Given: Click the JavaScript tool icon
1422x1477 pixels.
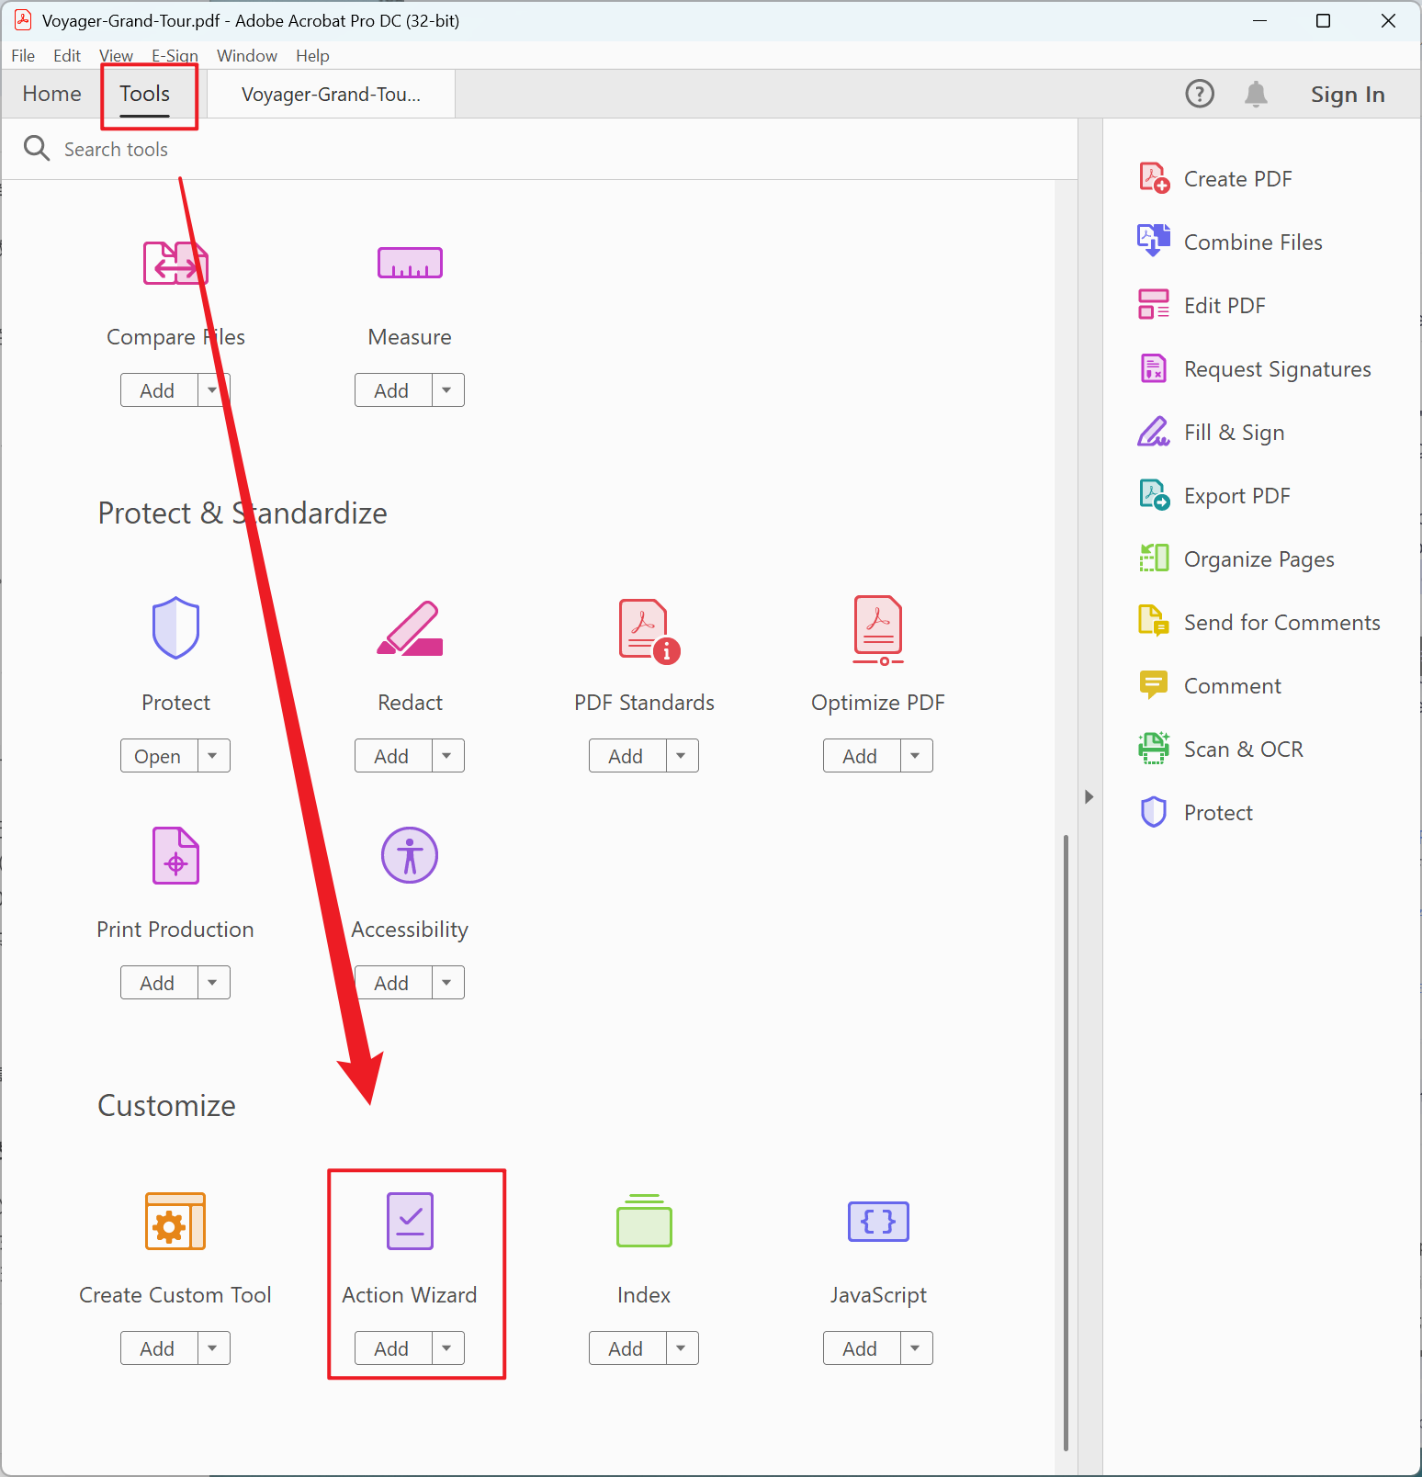Looking at the screenshot, I should 878,1221.
